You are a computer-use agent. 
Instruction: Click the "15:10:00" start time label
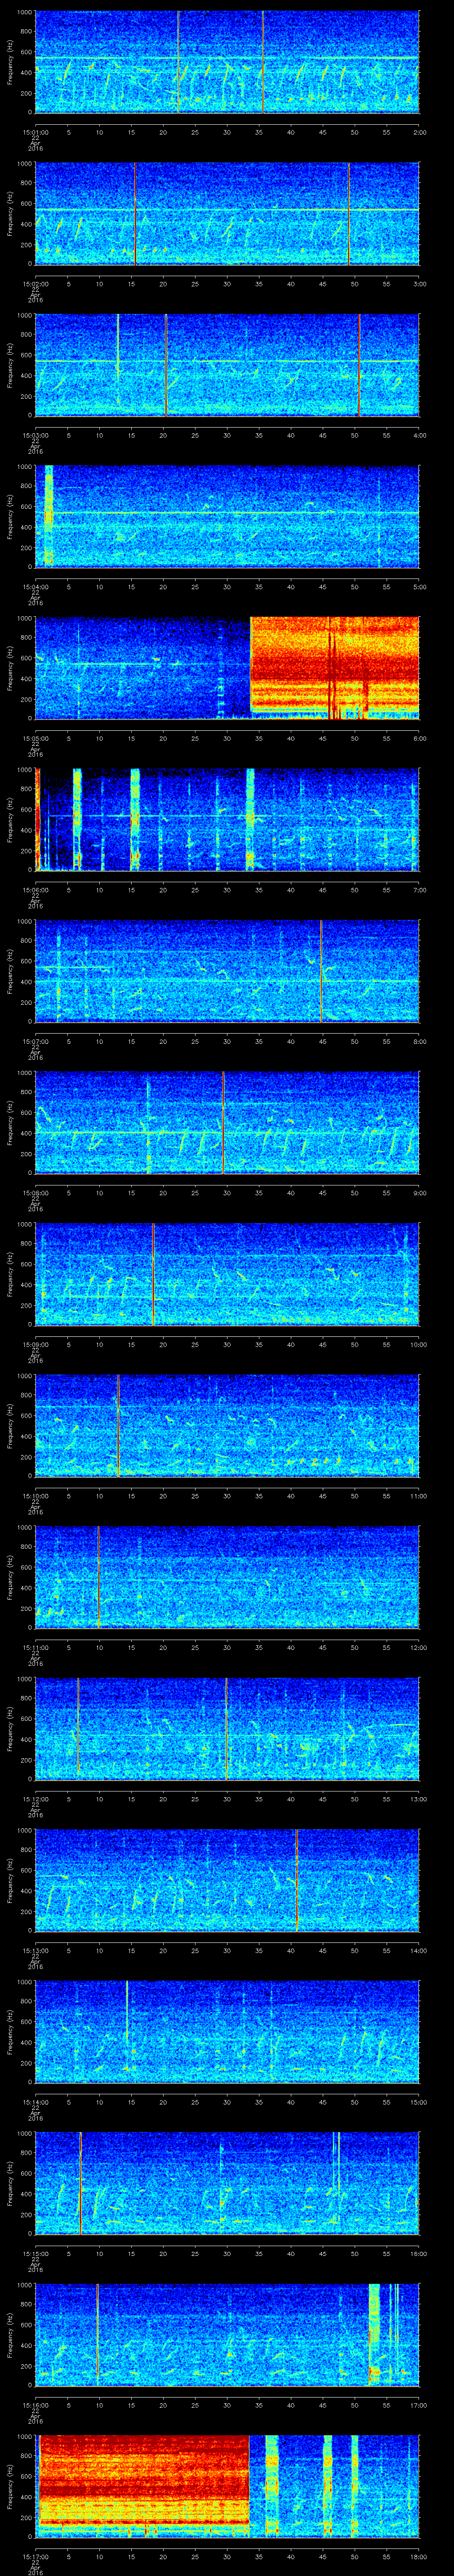coord(35,1496)
